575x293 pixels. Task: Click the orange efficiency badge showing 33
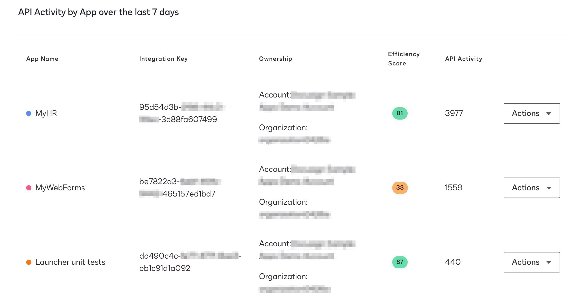[x=399, y=188]
